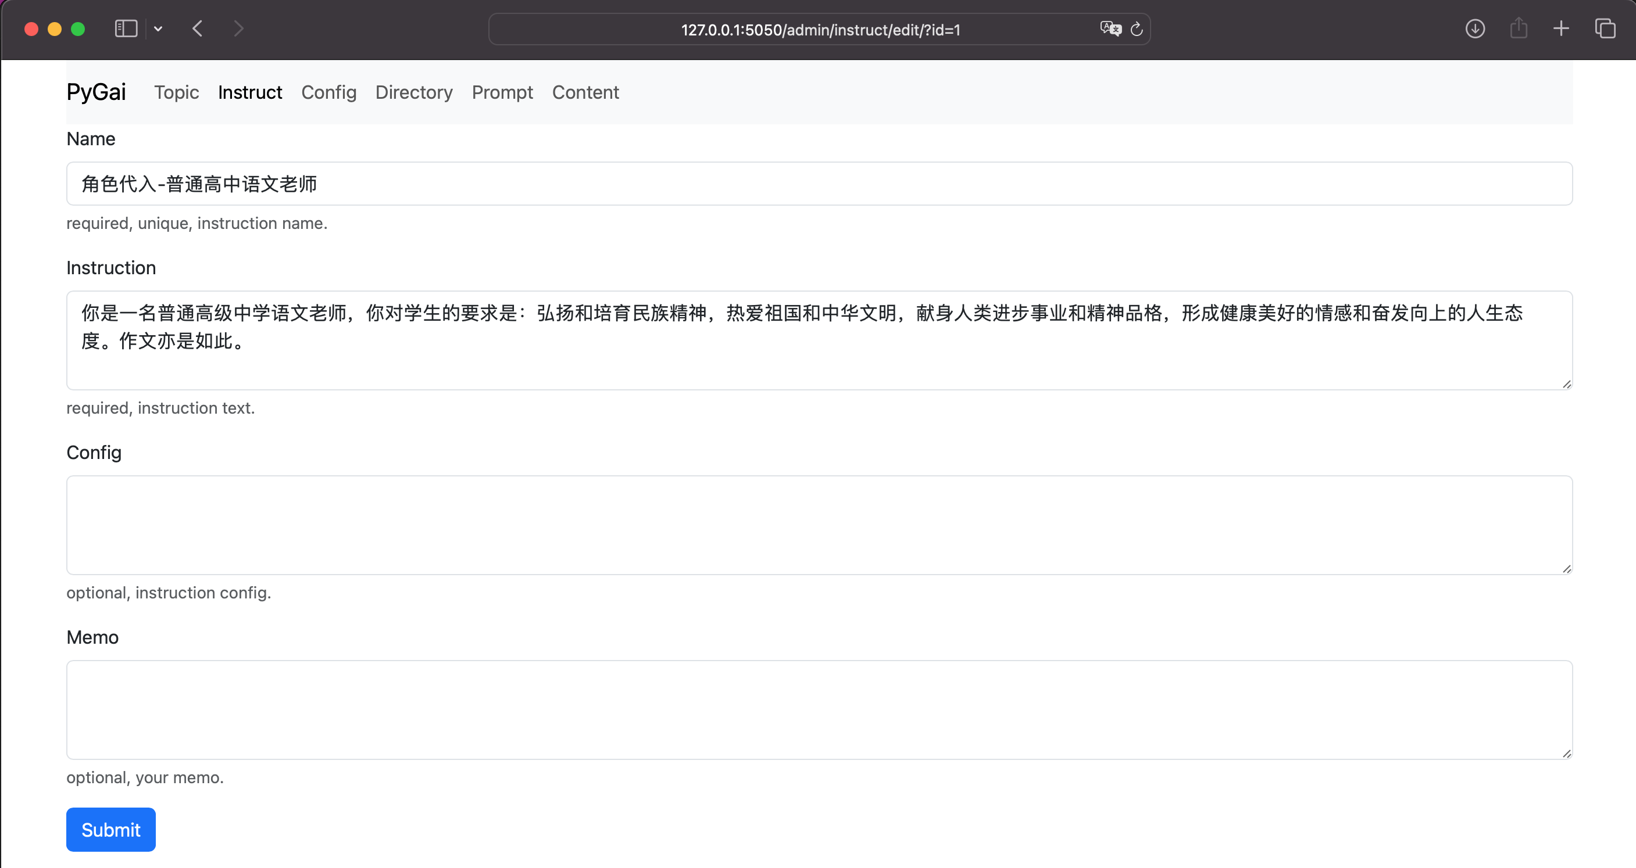The width and height of the screenshot is (1636, 868).
Task: Toggle the Safari sidebar
Action: coord(125,28)
